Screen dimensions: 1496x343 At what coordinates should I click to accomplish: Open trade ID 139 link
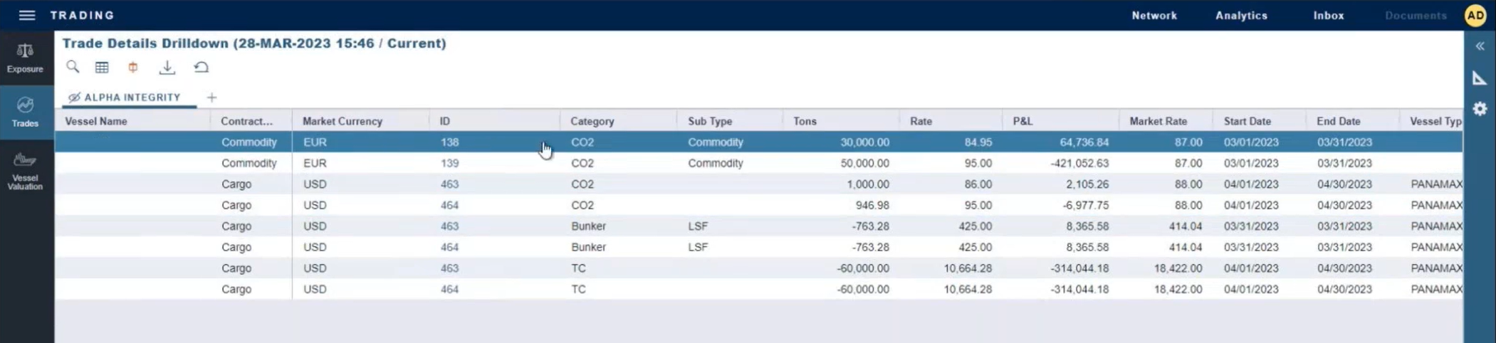[x=449, y=163]
